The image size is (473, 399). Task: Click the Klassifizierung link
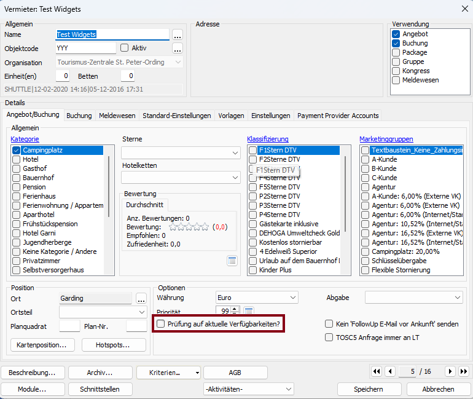point(268,140)
